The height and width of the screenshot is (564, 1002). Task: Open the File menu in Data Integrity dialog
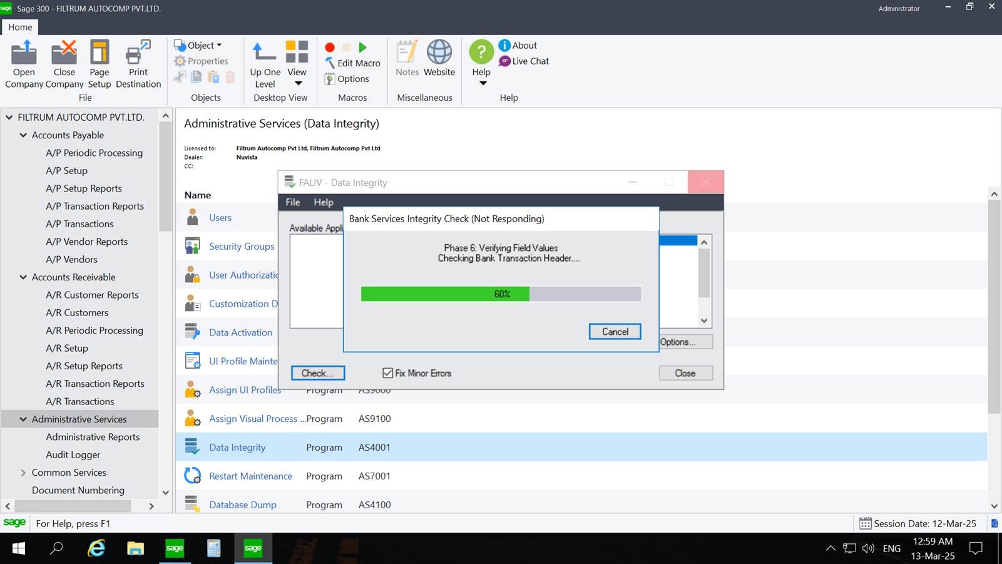tap(292, 202)
